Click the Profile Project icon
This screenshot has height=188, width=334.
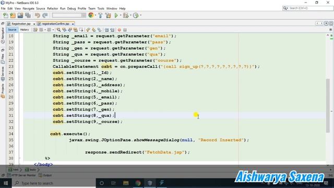tap(136, 15)
